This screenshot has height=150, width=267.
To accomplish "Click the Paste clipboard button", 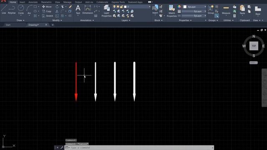I will coord(242,10).
